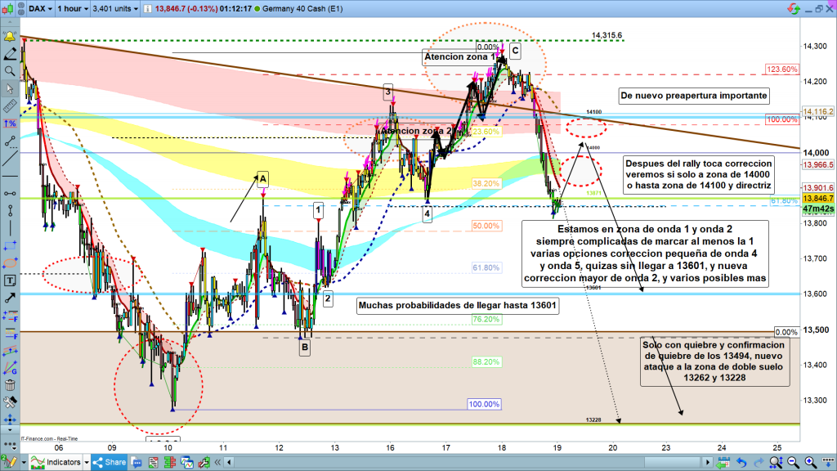
Task: Expand the 1 hour timeframe dropdown
Action: [x=72, y=8]
